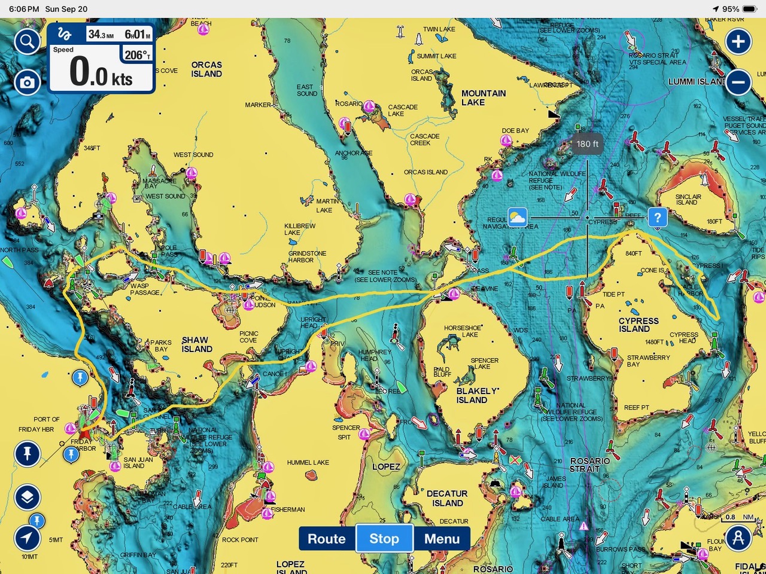Zoom out with the minus button
The image size is (766, 574).
738,82
